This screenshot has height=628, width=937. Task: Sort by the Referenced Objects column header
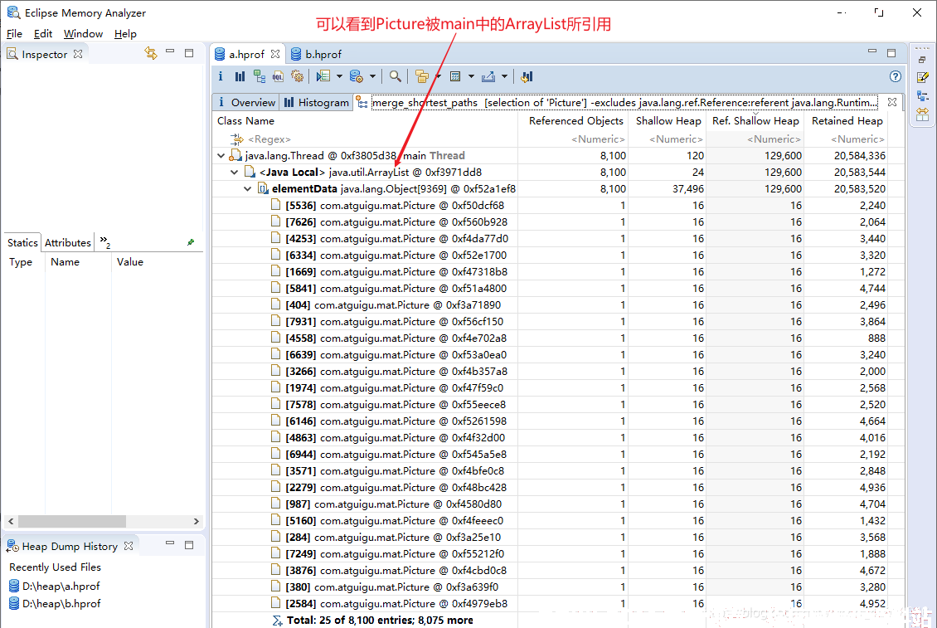point(575,121)
